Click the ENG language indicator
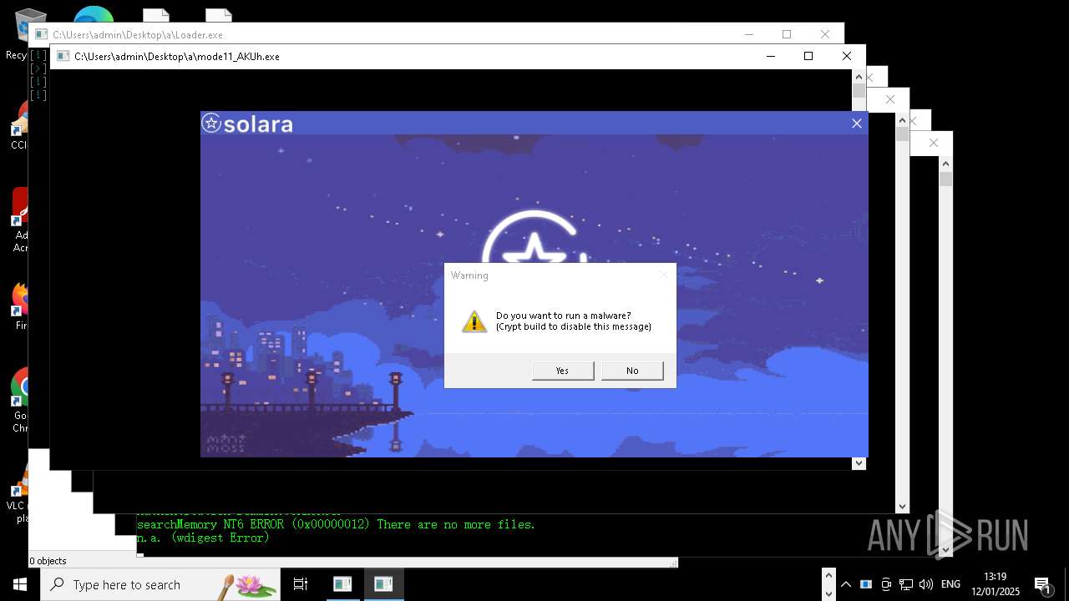 click(950, 584)
